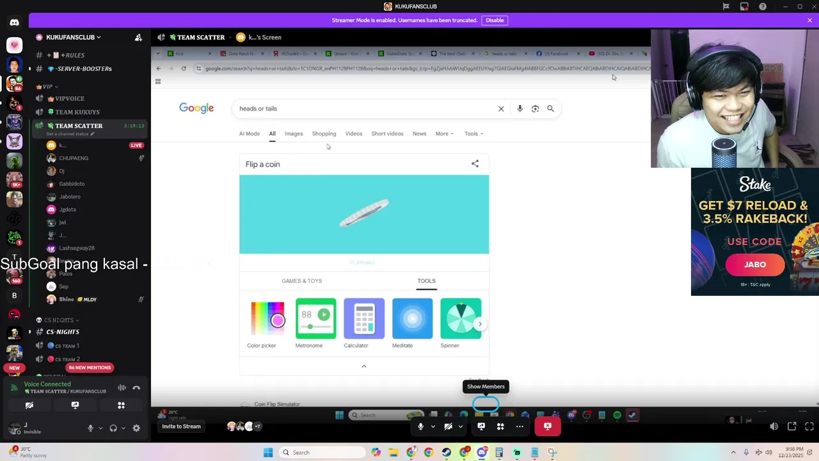The width and height of the screenshot is (819, 461).
Task: Open the SERVER-BOOSTERs channel
Action: (90, 69)
